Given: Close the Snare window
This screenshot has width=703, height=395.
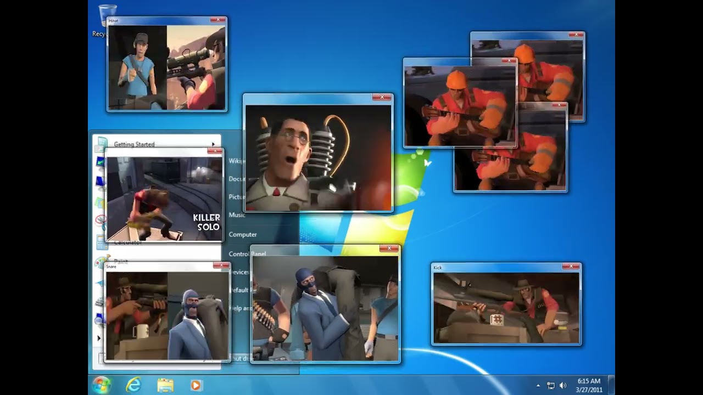Looking at the screenshot, I should click(221, 266).
